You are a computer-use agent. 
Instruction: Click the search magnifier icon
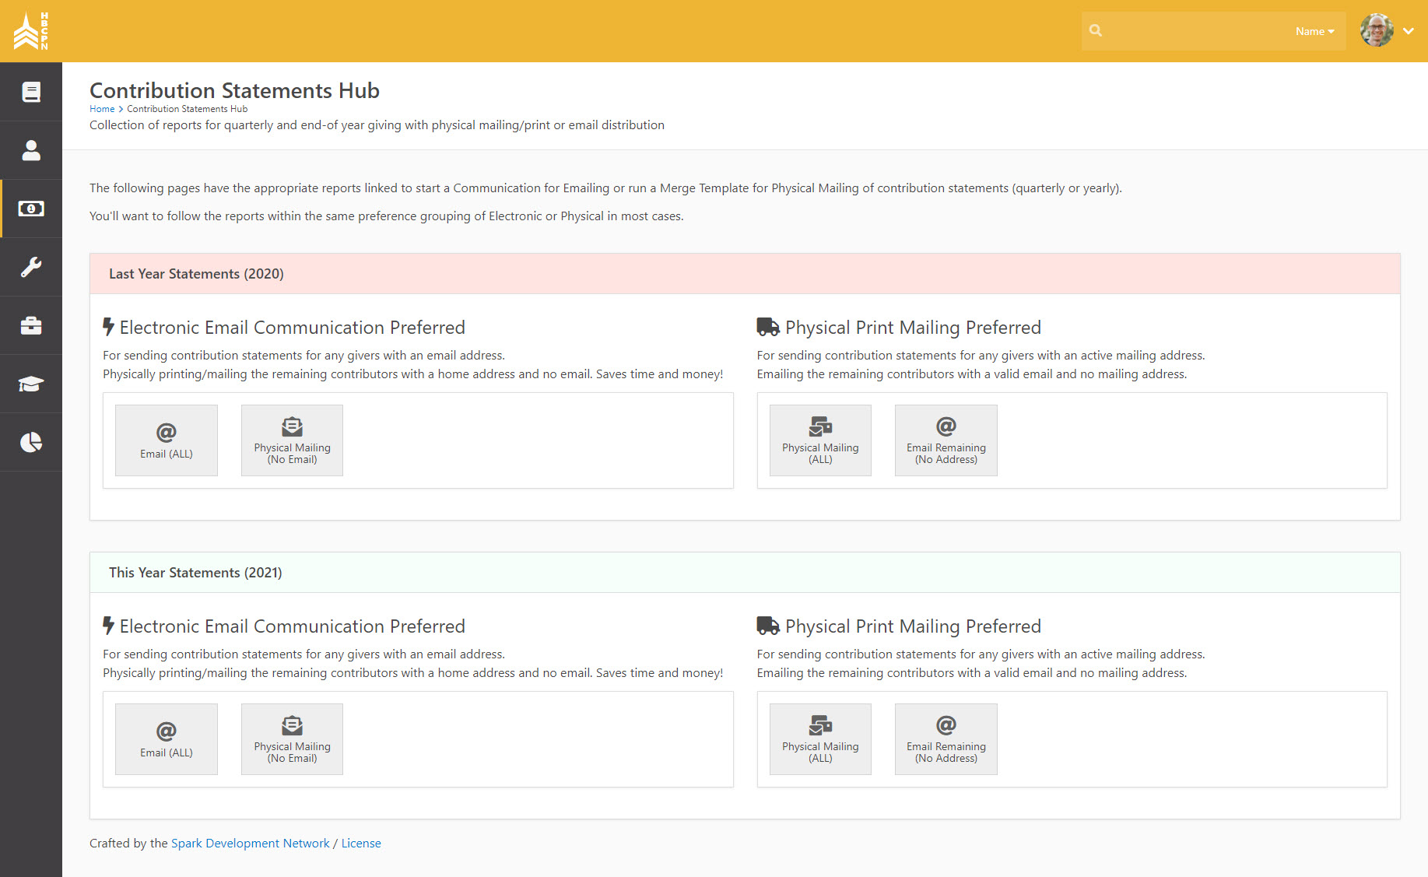(1096, 31)
